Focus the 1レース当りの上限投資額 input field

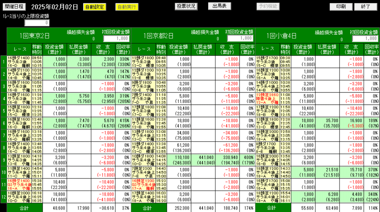(37, 23)
